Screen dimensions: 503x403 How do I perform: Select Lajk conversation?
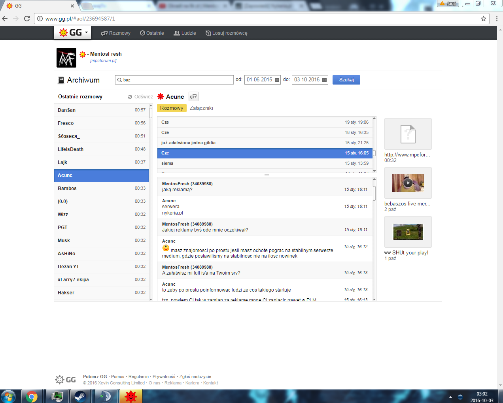click(102, 162)
